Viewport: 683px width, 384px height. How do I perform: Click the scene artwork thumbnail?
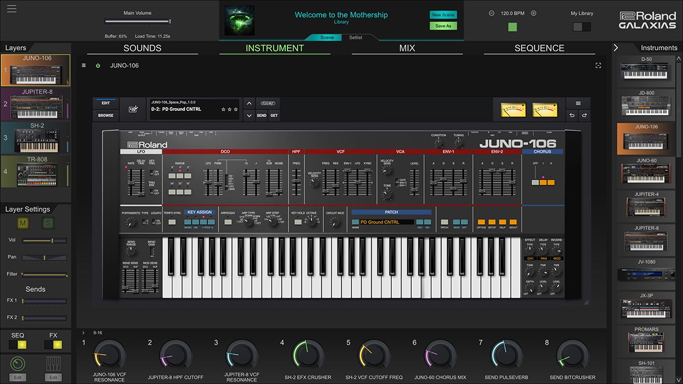coord(240,20)
